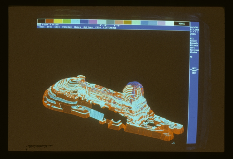This screenshot has height=159, width=233.
Task: Pick the orange color swatch
Action: tap(49, 22)
